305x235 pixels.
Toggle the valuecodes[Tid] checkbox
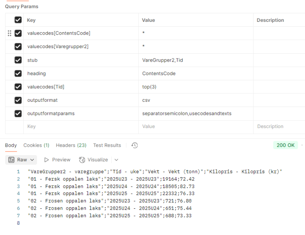coord(18,87)
